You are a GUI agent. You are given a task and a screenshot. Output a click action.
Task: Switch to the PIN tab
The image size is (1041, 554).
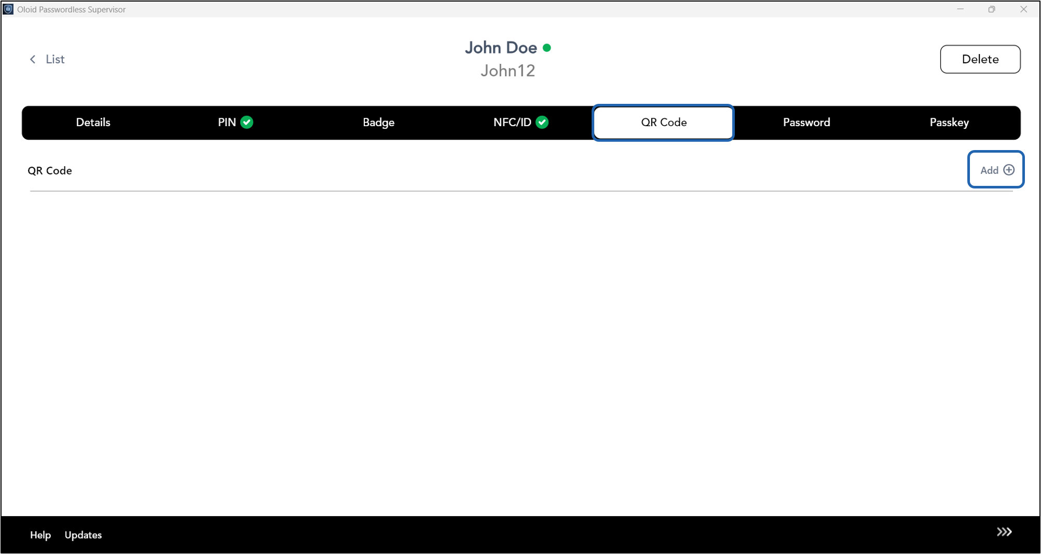[235, 123]
